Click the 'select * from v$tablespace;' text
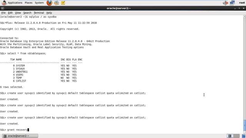Viewport: 246px width, 138px height. [x=27, y=53]
